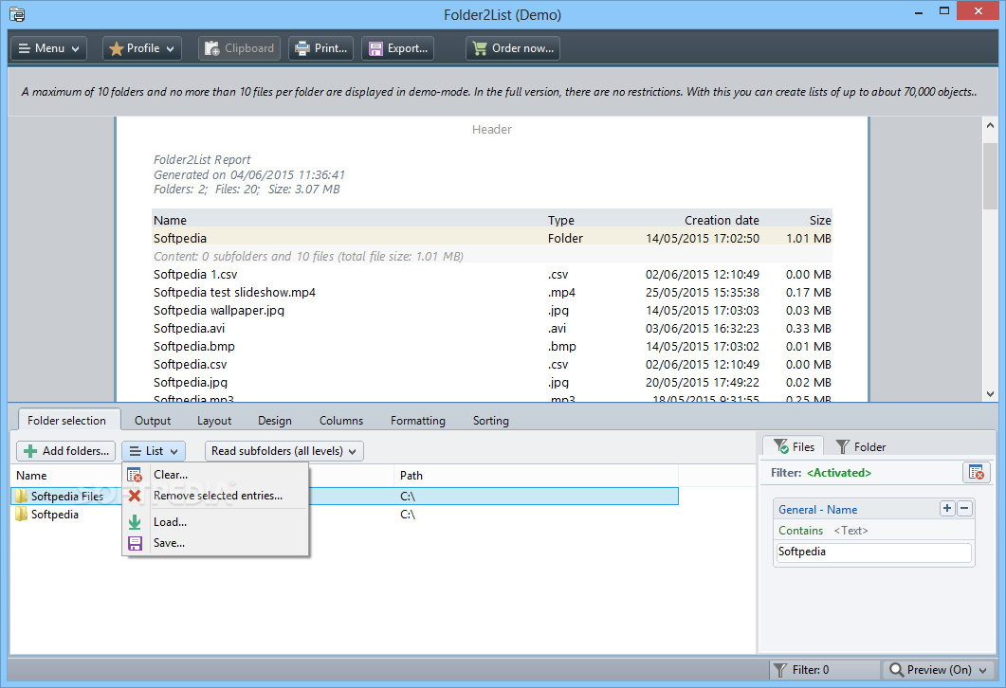Click the clear filter icon beside Activated

coord(977,473)
